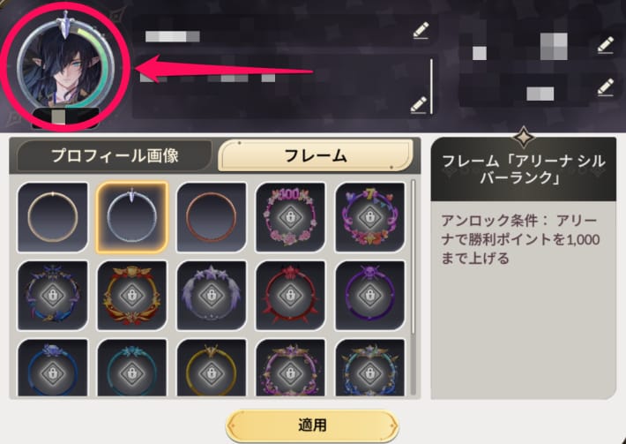Viewport: 626px width, 444px height.
Task: Click the 適用 apply button
Action: tap(312, 425)
